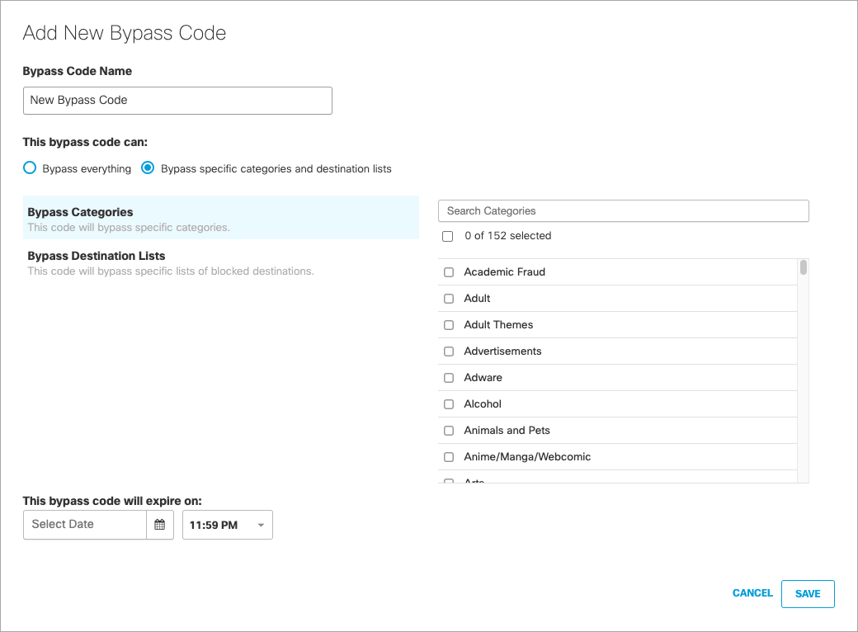Viewport: 858px width, 632px height.
Task: Check the Alcohol category
Action: pos(448,404)
